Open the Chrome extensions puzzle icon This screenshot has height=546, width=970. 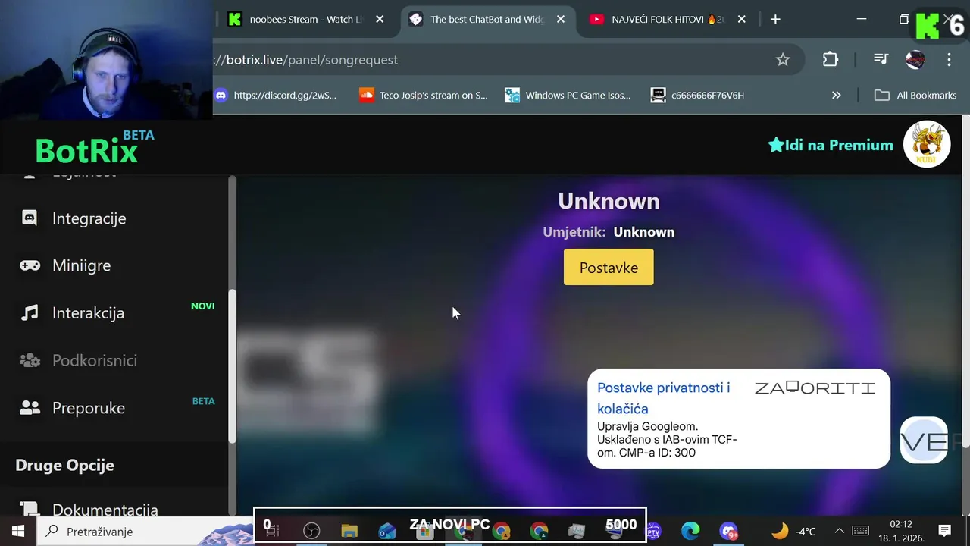(831, 59)
